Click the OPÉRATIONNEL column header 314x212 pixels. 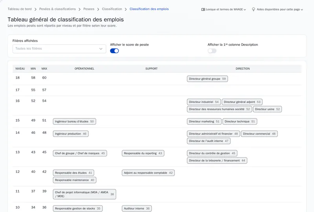(84, 69)
